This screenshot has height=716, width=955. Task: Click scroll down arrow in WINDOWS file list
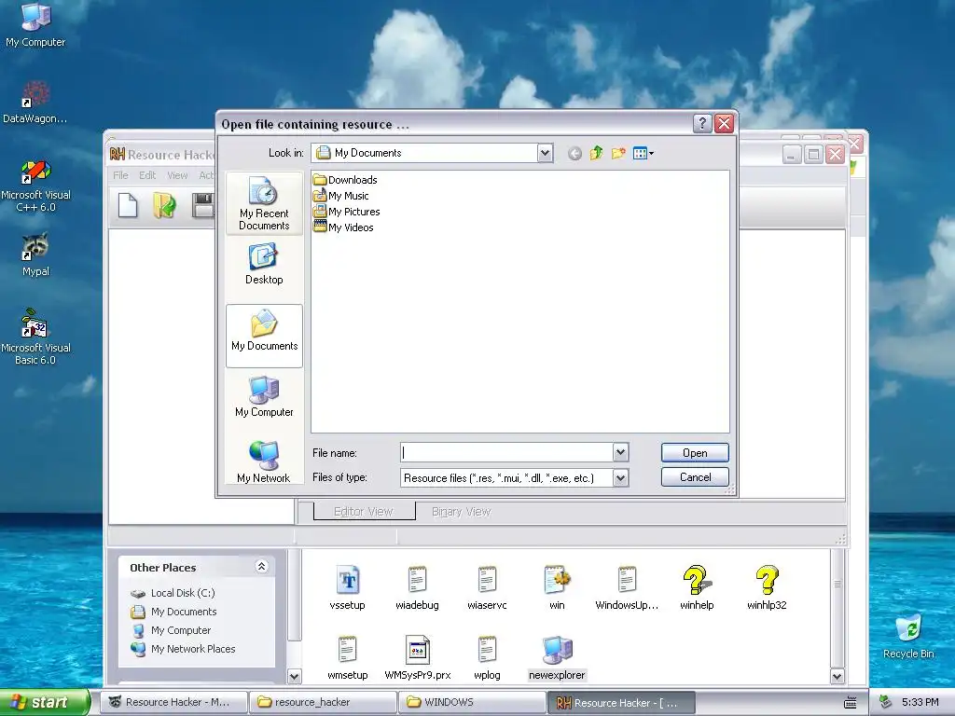pos(837,676)
